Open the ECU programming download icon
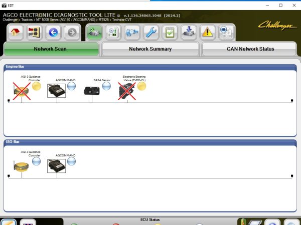The height and width of the screenshot is (225, 301). coord(189,33)
